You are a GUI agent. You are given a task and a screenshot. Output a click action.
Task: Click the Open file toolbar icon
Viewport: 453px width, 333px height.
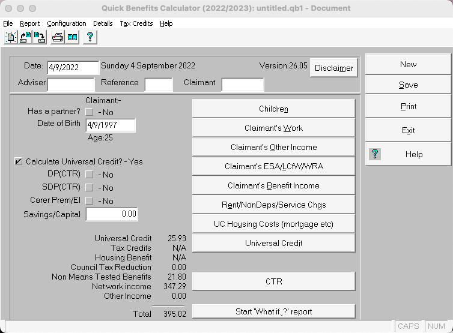(25, 37)
